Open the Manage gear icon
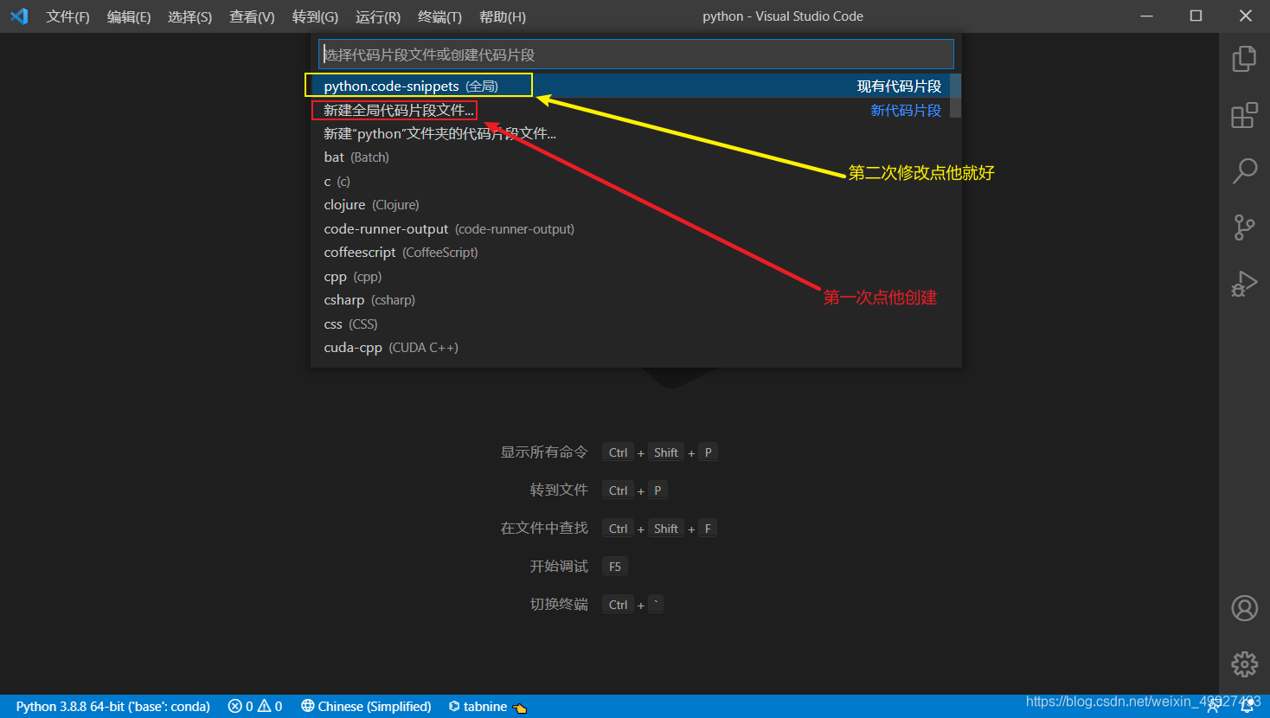Screen dimensions: 1270x718 pyautogui.click(x=1244, y=664)
